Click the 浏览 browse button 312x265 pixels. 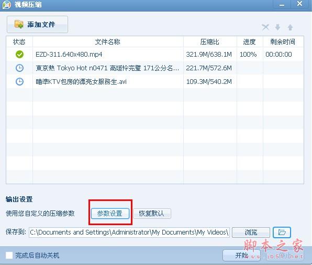coord(251,232)
